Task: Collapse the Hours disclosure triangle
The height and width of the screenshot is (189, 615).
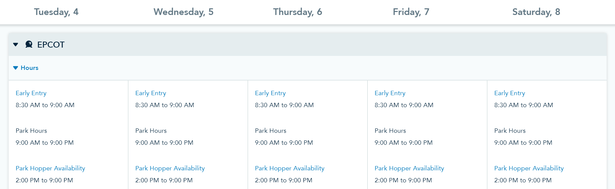Action: point(15,68)
